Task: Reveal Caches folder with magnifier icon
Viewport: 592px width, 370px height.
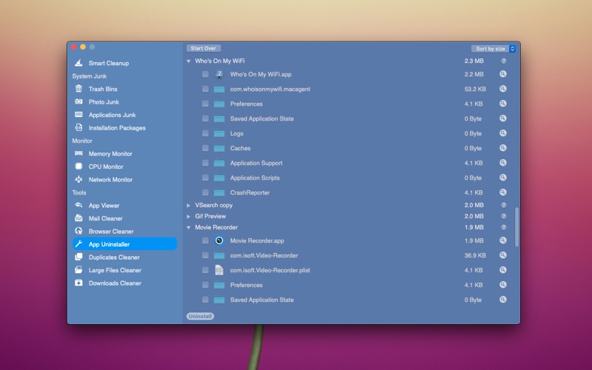Action: click(503, 148)
